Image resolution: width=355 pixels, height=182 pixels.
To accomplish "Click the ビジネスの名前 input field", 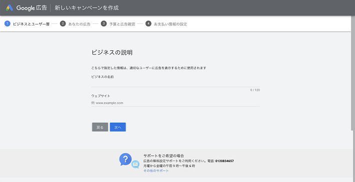I will [x=175, y=84].
